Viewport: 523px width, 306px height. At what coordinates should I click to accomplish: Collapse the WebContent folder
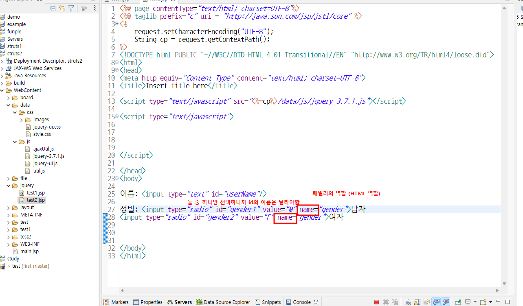tap(2, 90)
